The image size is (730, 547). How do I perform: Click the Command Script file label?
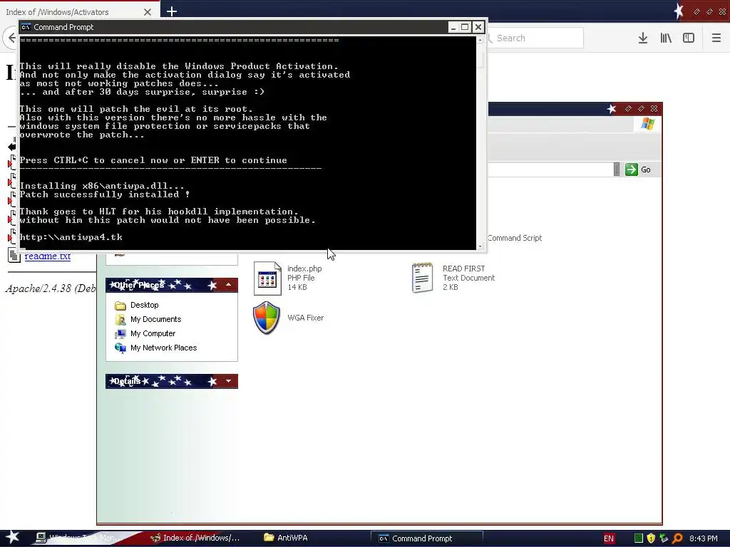coord(515,238)
